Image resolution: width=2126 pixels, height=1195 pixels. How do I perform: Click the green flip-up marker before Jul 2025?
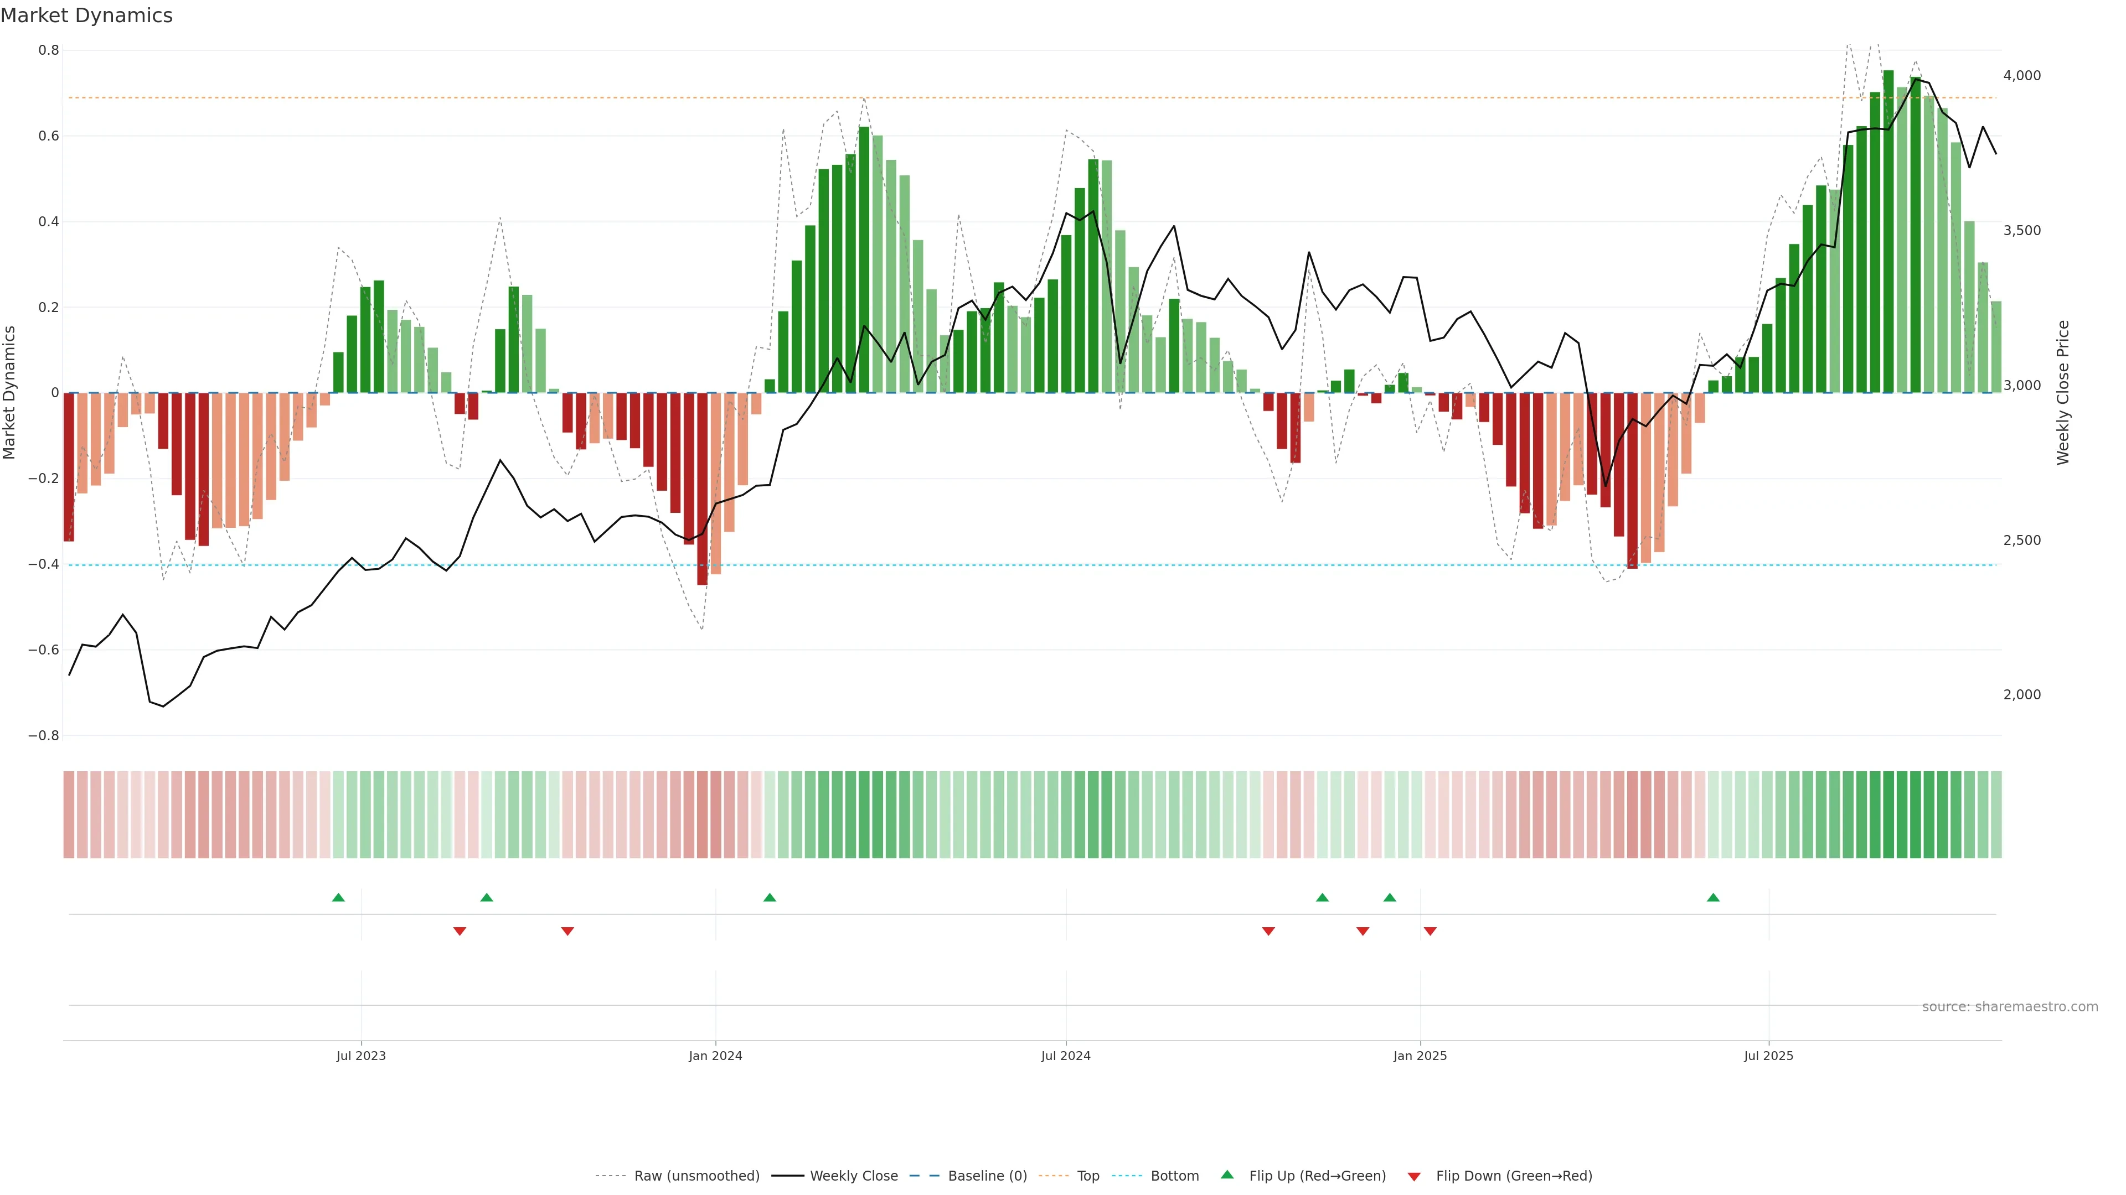click(1714, 897)
